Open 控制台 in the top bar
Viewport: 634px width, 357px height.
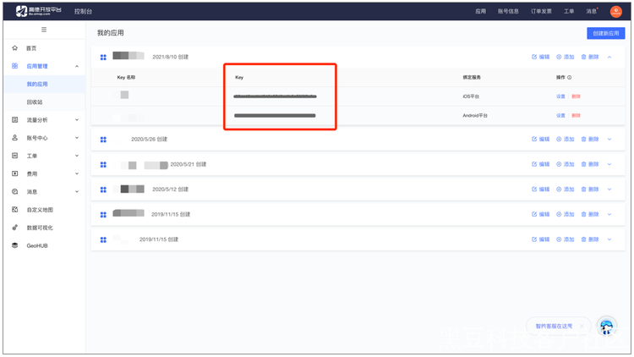pos(83,11)
